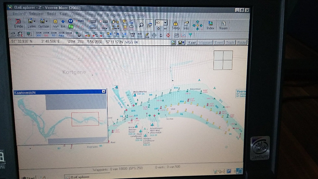Select the Waypoint button on status bar
Viewport: 318px width, 179px height.
pos(205,42)
